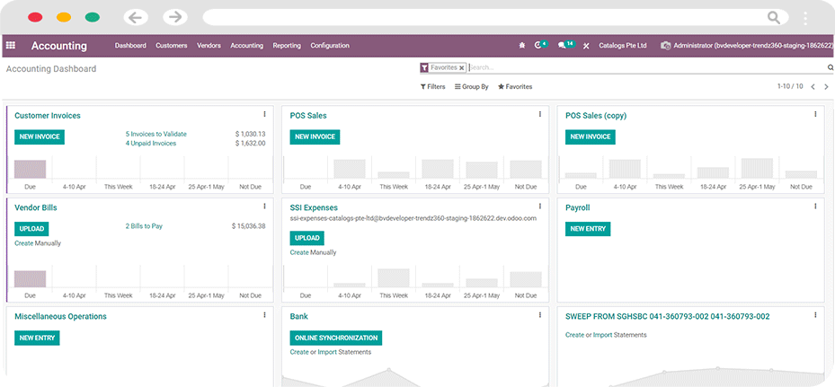
Task: Open the Accounting menu item
Action: [x=246, y=46]
